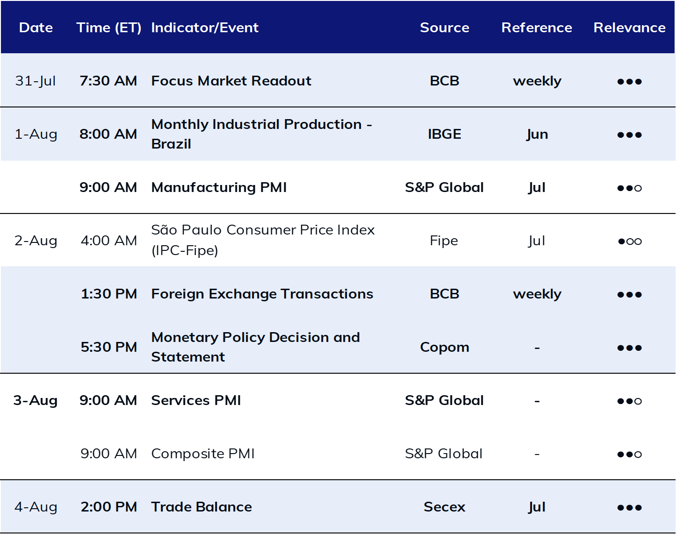Click relevance dots for Composite PMI row
Screen dimensions: 676x540
pyautogui.click(x=629, y=454)
